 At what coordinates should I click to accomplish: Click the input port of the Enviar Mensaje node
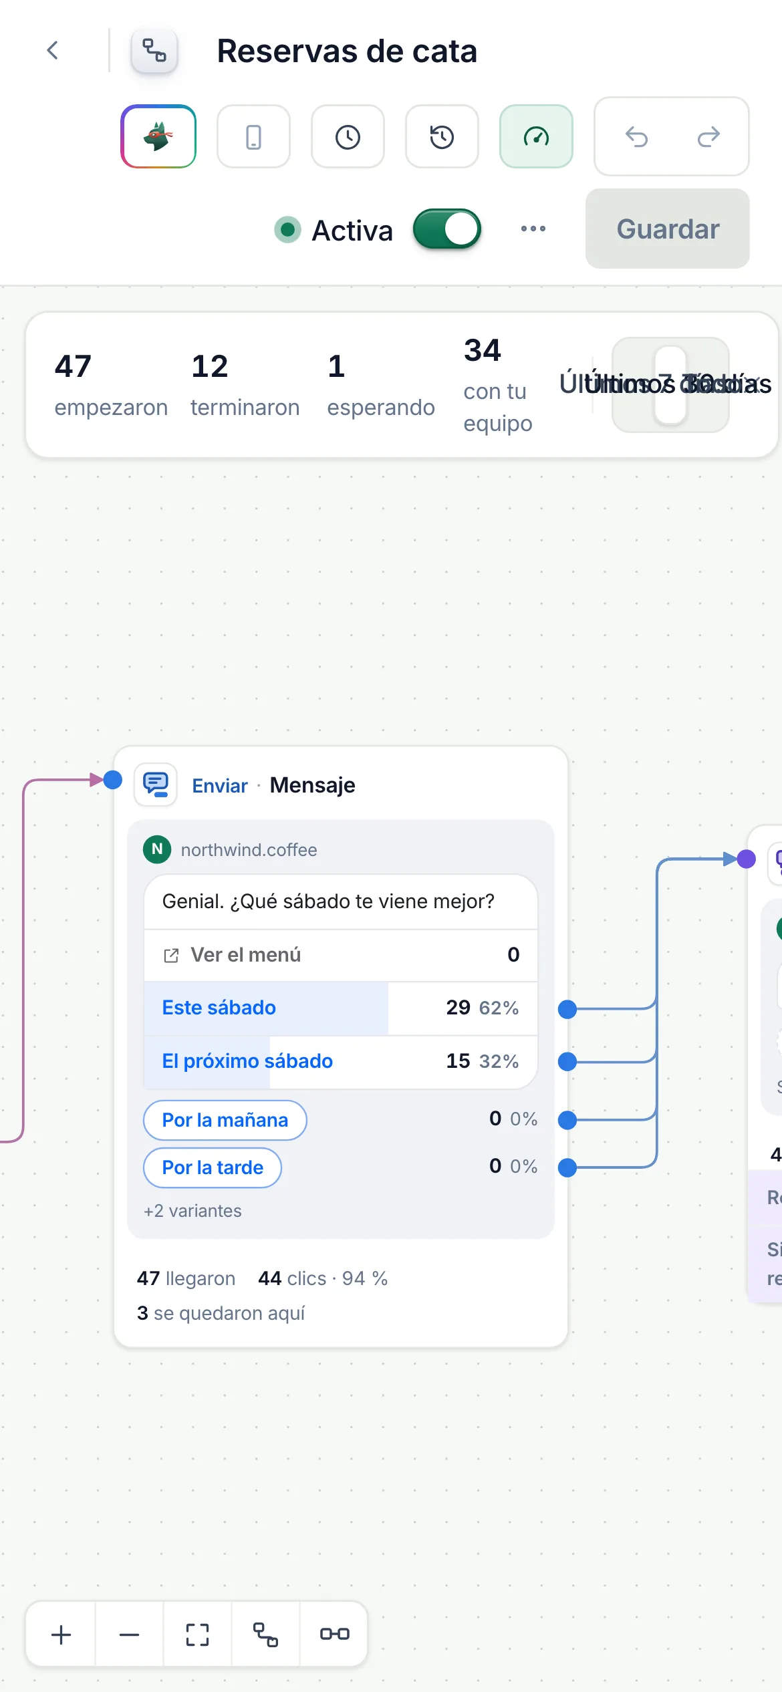pos(113,780)
